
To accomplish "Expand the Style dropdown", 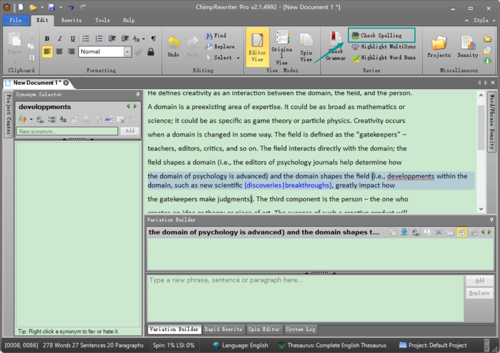I will pos(494,20).
